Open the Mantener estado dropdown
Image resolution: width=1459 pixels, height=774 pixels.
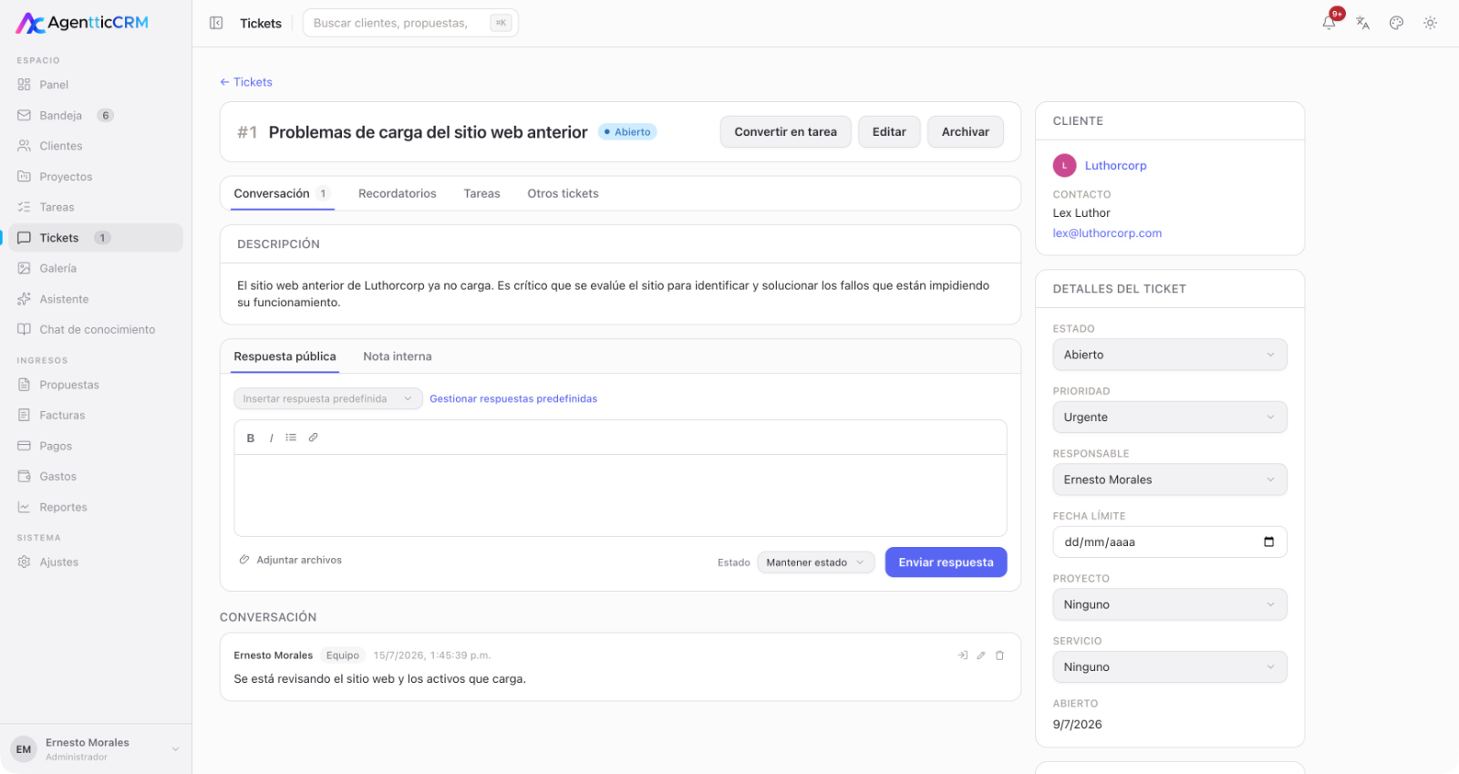pos(816,562)
